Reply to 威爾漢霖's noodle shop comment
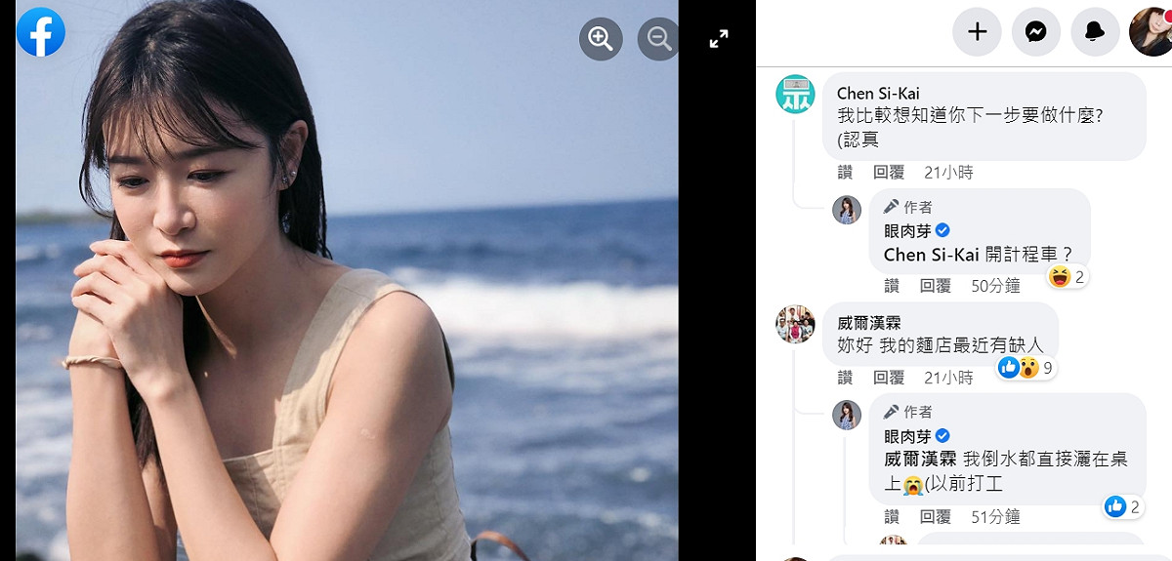Screen dimensions: 1172x561 (x=889, y=378)
